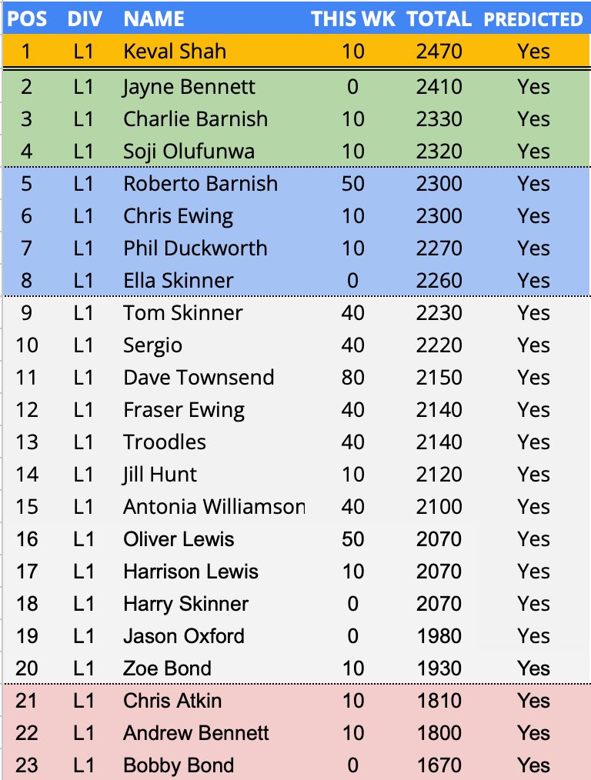Click Chris Atkin's predicted Yes cell

pyautogui.click(x=533, y=701)
